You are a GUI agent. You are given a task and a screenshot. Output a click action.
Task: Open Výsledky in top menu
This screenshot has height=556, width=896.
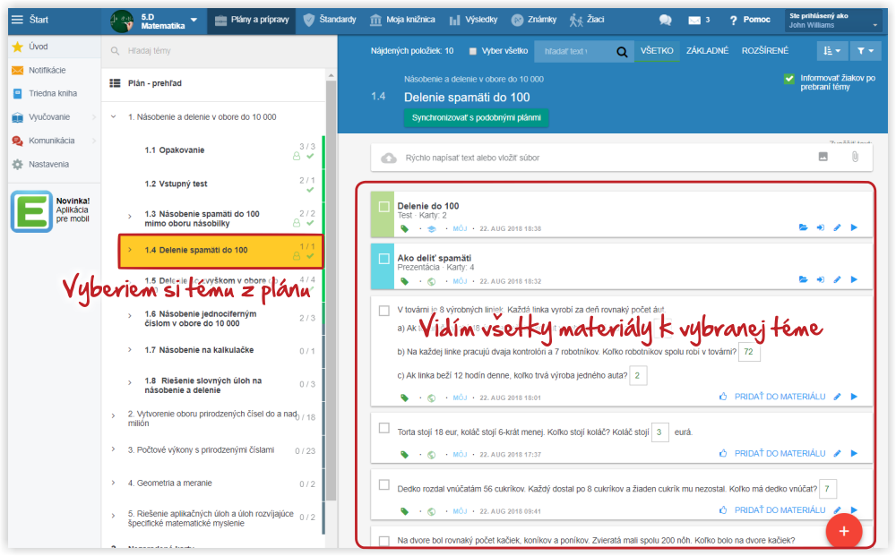click(473, 20)
